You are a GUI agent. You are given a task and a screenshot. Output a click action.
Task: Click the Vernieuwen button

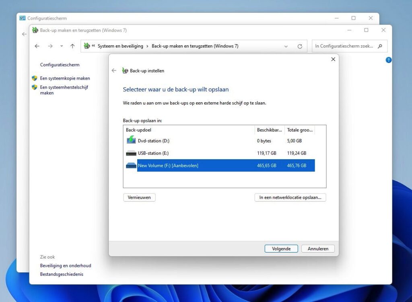click(139, 197)
